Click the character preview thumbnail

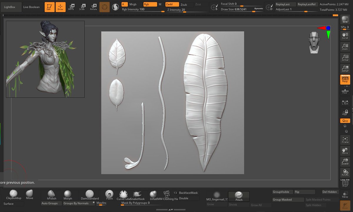coord(45,58)
